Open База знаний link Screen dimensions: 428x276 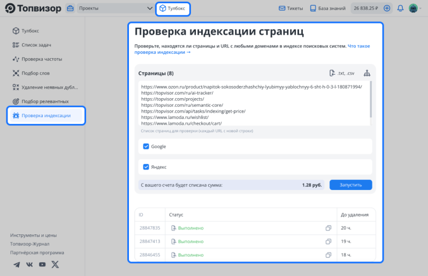point(328,9)
